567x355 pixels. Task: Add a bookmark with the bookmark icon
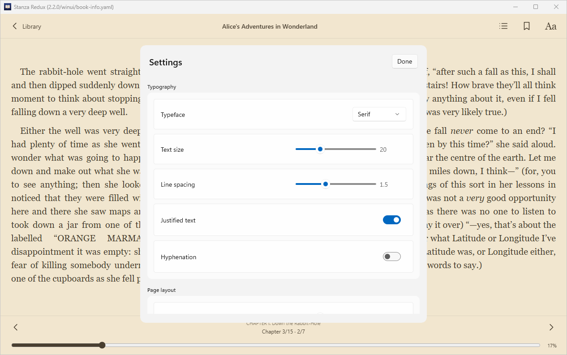[527, 26]
